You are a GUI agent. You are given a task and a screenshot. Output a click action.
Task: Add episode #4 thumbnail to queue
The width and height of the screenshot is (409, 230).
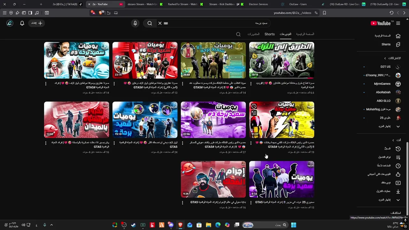(x=254, y=113)
